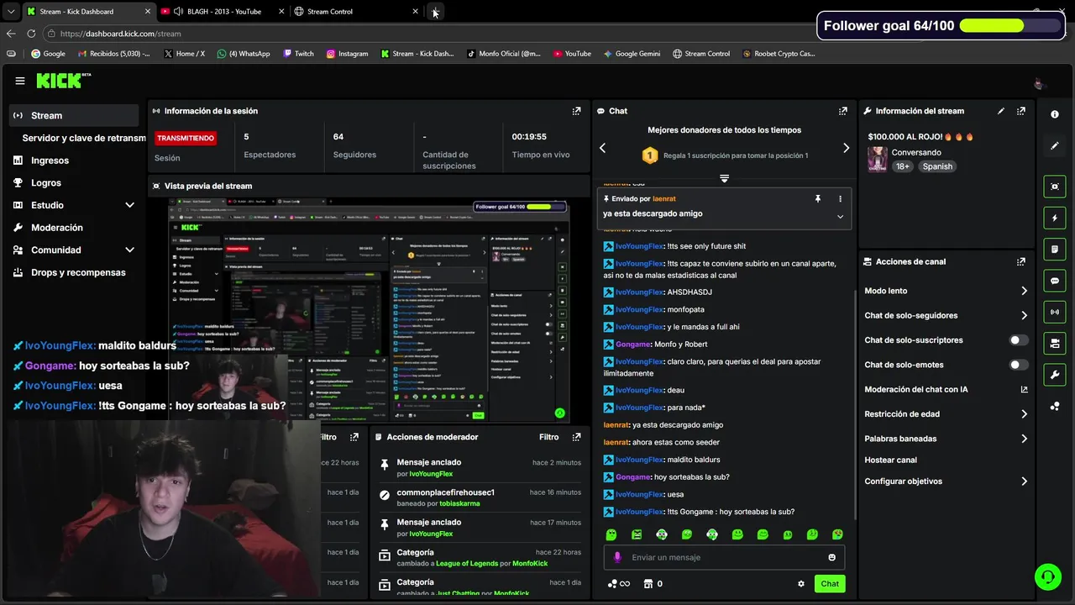
Task: Select Stream in the left sidebar
Action: point(74,116)
